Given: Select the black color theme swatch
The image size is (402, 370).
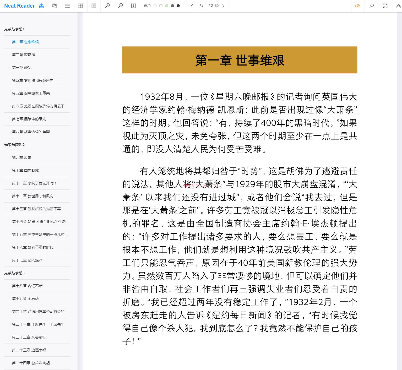Looking at the screenshot, I should 178,6.
